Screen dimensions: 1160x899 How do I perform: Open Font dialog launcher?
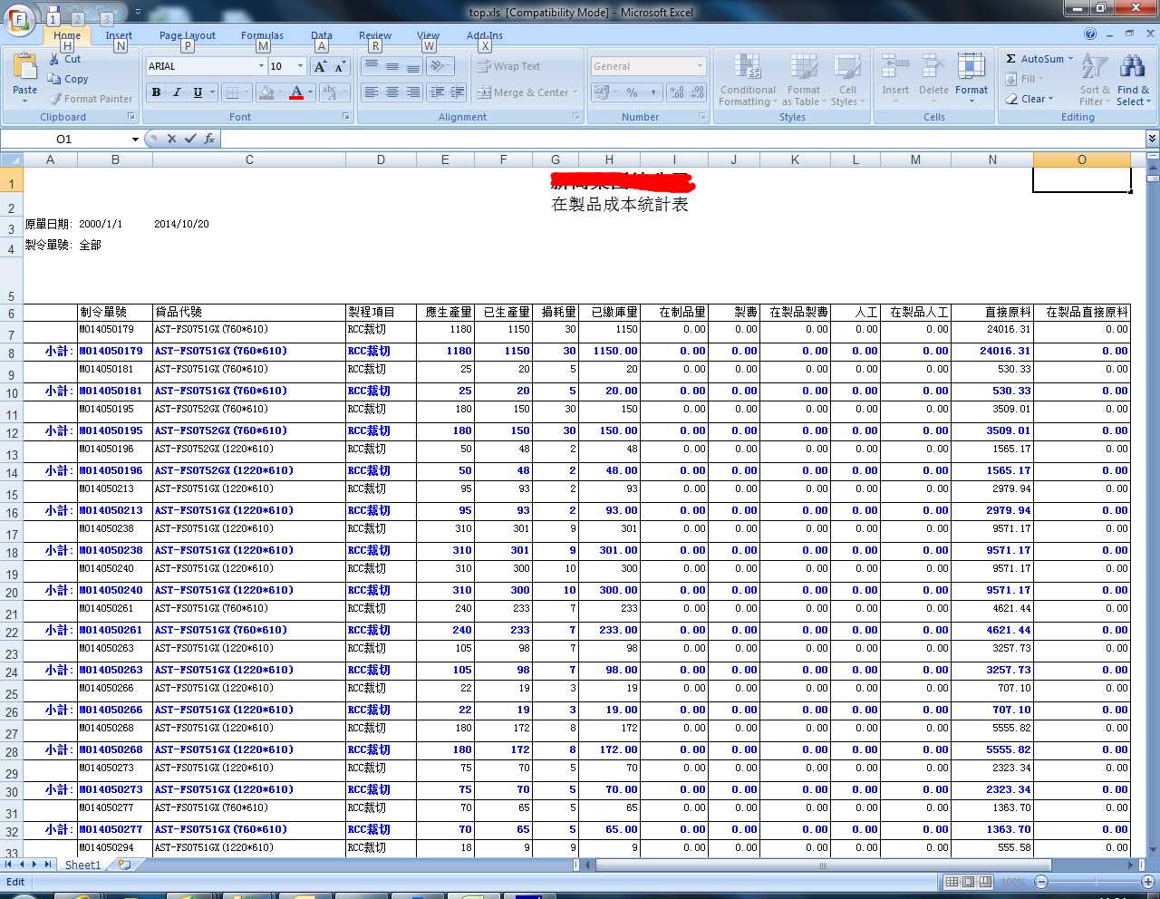(346, 117)
